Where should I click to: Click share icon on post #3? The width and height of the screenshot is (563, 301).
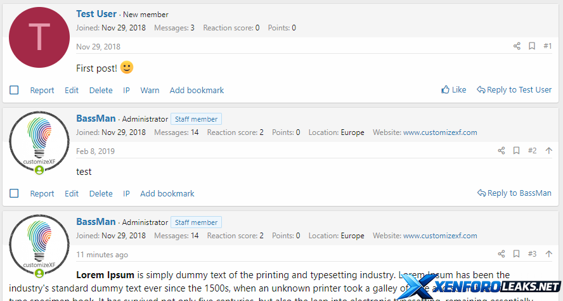coord(502,254)
